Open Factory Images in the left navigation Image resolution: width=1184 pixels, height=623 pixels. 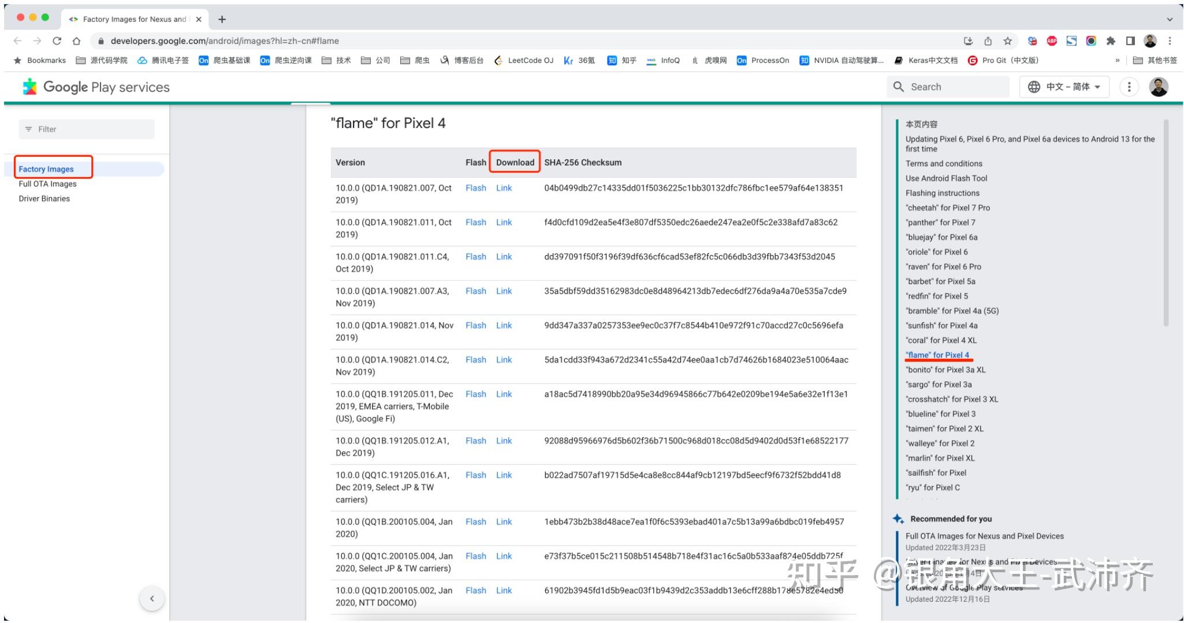point(46,169)
